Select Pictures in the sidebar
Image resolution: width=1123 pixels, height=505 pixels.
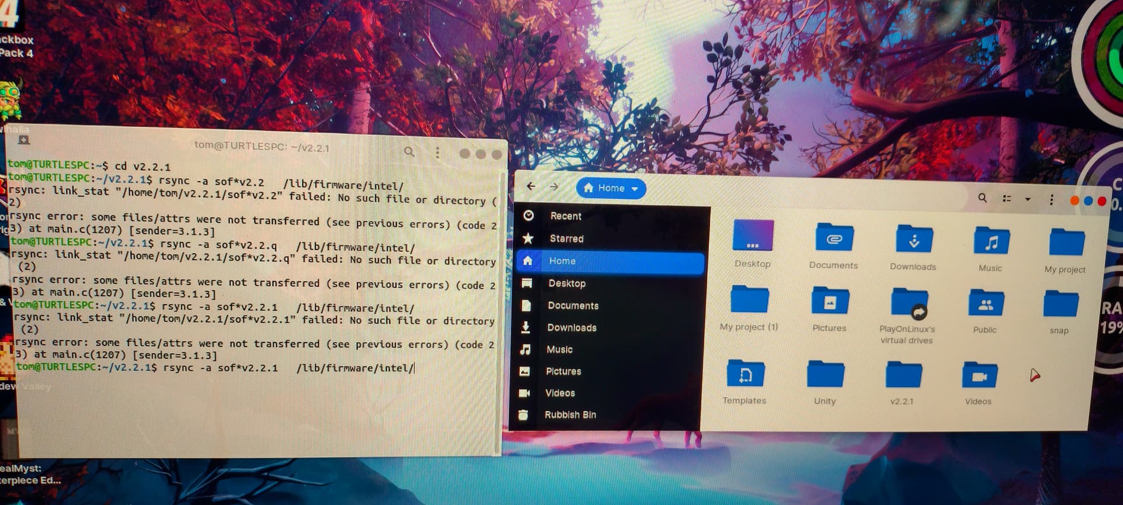[x=607, y=372]
